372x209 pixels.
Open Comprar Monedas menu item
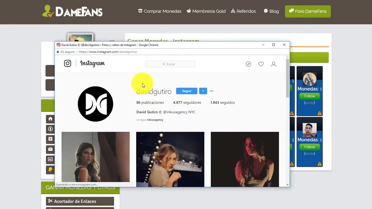coord(160,11)
